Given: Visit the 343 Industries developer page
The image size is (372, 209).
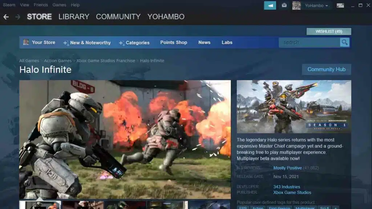Looking at the screenshot, I should tap(286, 187).
